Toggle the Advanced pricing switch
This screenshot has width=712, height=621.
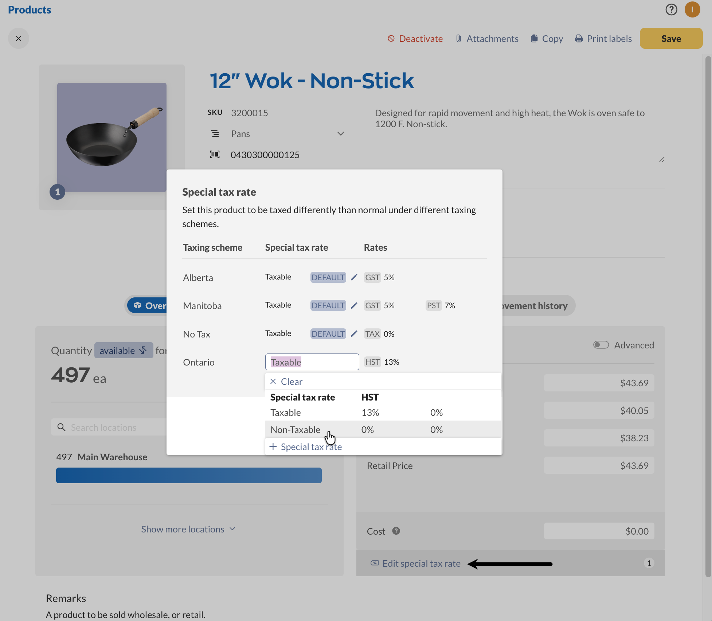coord(600,344)
